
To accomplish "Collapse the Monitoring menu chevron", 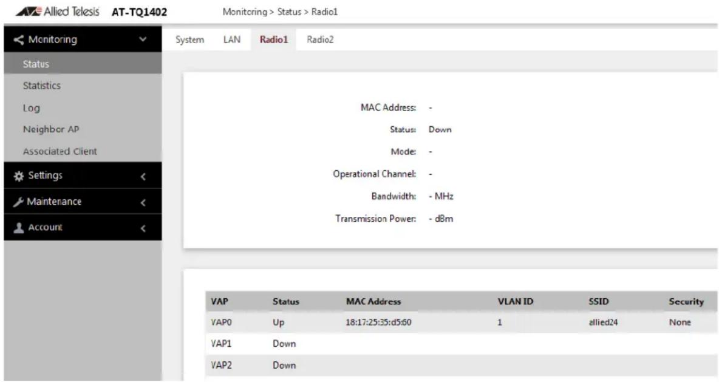I will click(x=143, y=39).
